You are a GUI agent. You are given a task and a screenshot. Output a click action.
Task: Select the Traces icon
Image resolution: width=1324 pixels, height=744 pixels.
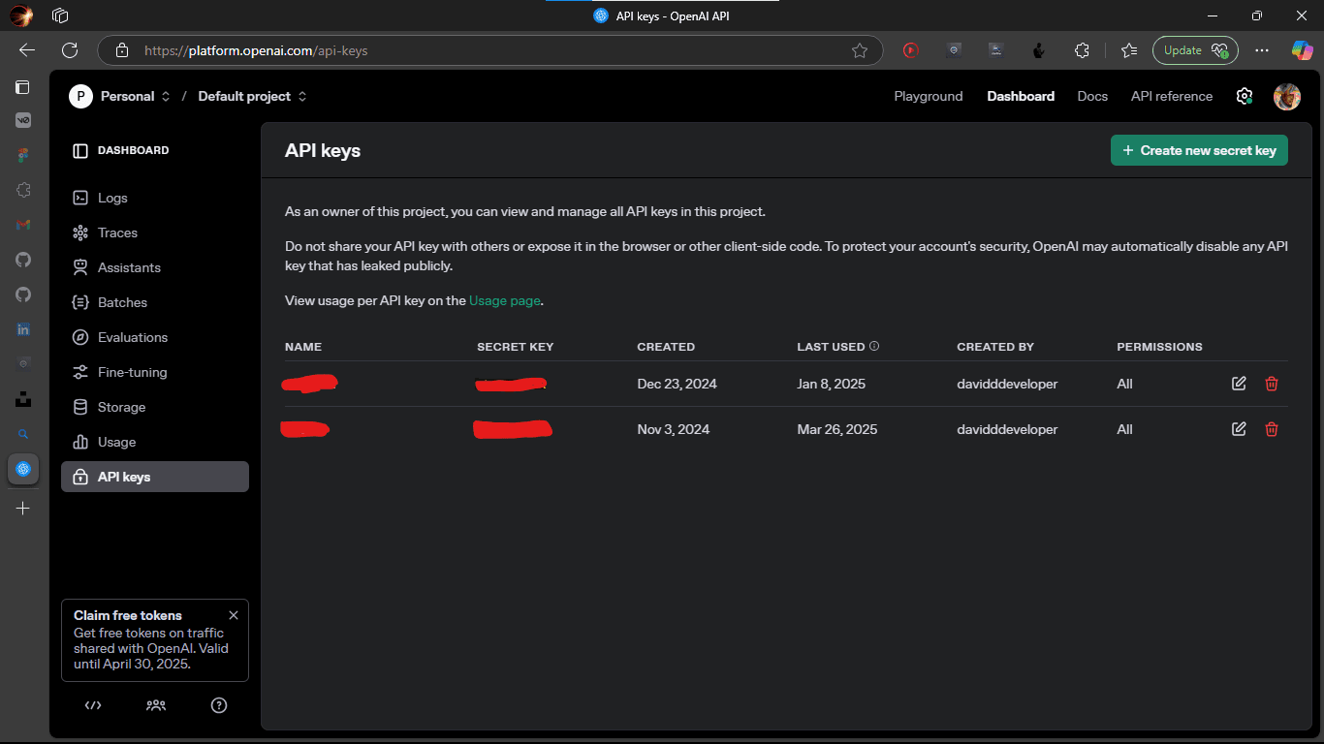81,232
